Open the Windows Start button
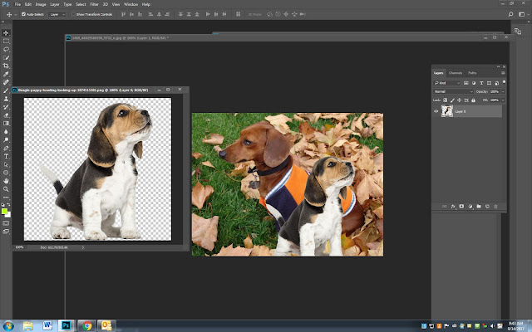This screenshot has height=332, width=532. [10, 325]
